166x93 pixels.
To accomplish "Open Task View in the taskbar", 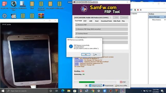I will (x=57, y=91).
